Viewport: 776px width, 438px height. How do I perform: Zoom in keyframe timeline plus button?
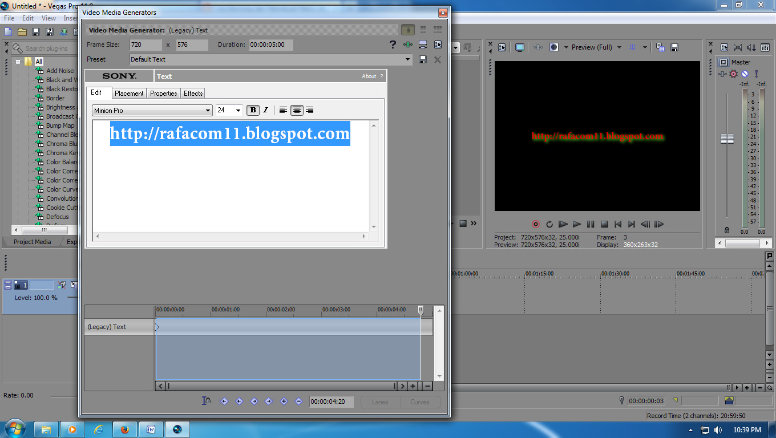click(x=413, y=386)
